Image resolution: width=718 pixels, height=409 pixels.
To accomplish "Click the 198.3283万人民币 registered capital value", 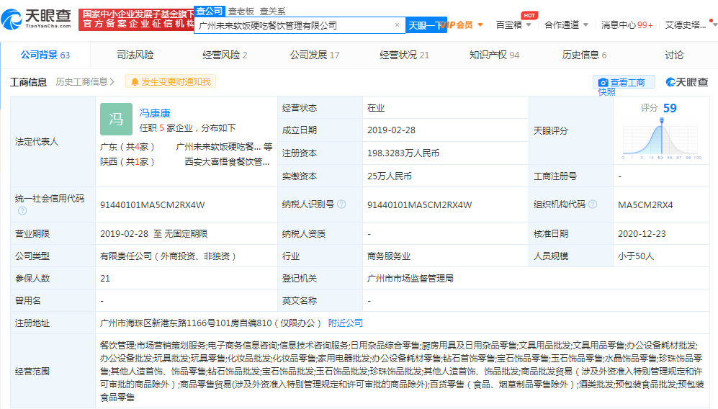I will [x=403, y=153].
